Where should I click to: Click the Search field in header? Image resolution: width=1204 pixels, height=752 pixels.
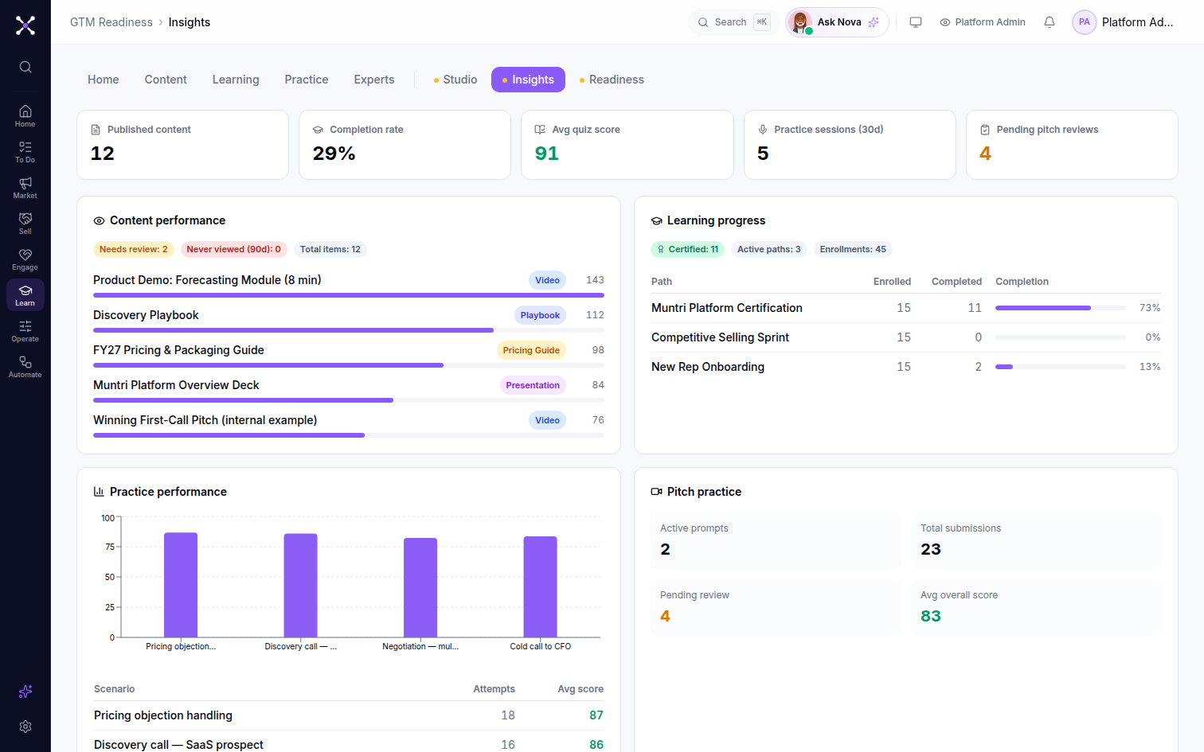733,22
